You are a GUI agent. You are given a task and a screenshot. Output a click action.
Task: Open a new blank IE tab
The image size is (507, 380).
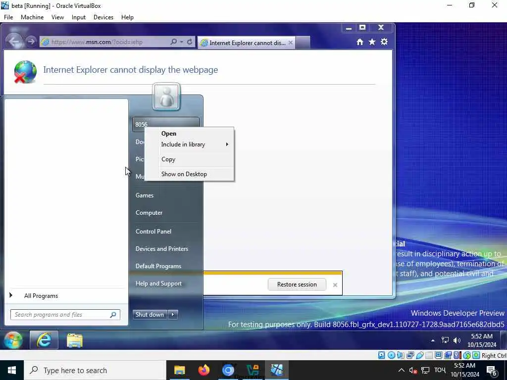coord(303,43)
